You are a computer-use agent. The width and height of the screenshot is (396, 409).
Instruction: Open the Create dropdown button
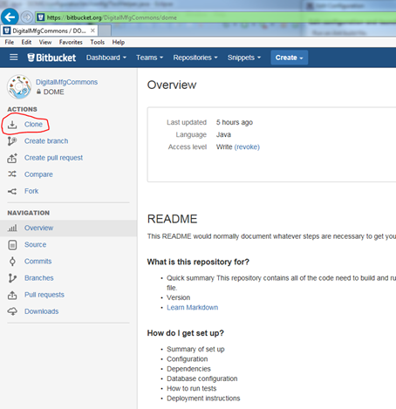290,58
